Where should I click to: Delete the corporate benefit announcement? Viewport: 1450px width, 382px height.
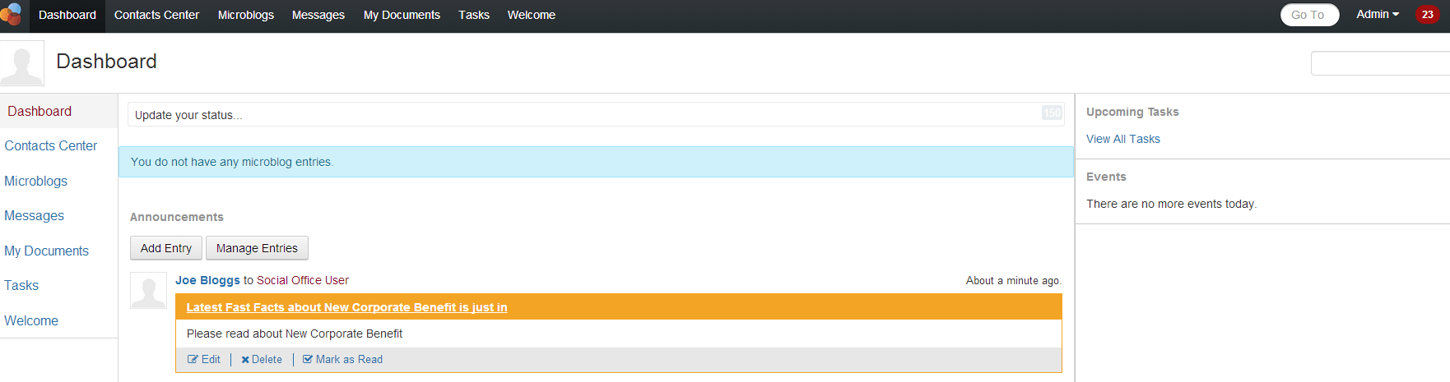click(262, 360)
